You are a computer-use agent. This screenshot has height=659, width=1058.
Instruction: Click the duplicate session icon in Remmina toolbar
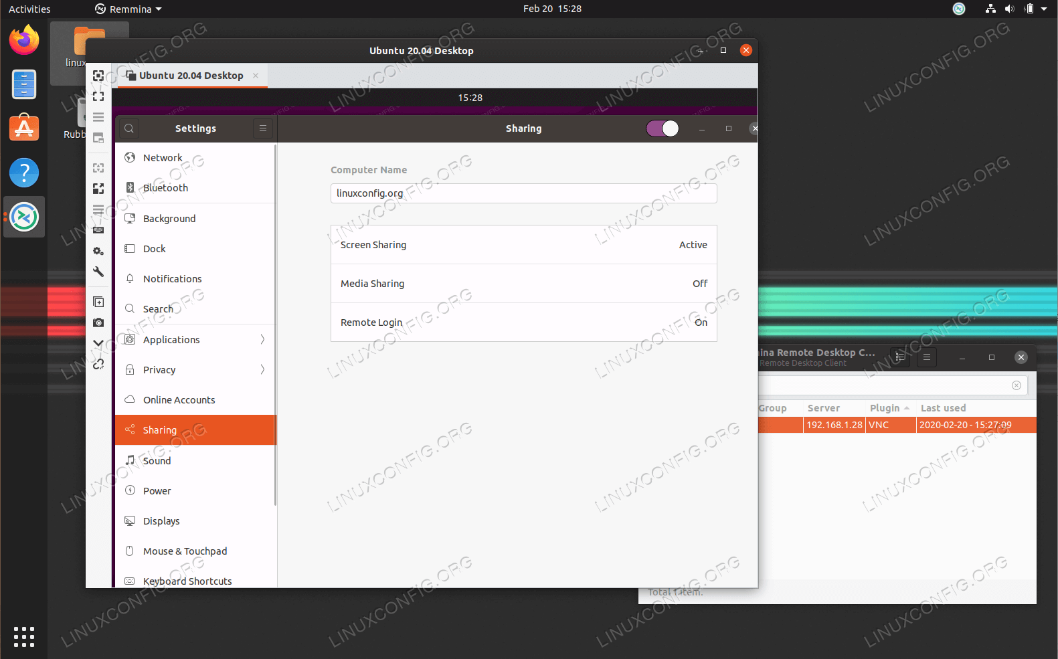(98, 302)
